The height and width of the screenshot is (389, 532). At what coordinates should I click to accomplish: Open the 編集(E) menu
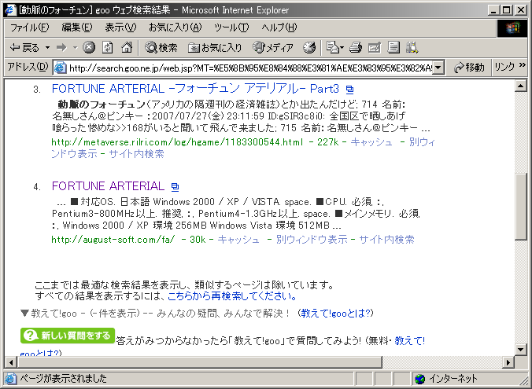point(77,27)
